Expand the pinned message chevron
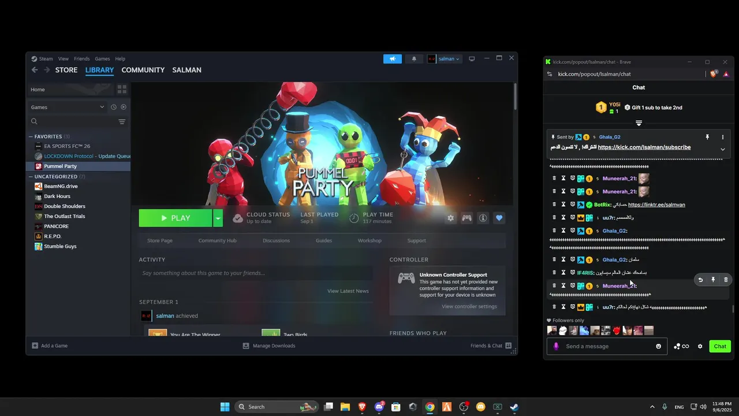 722,149
